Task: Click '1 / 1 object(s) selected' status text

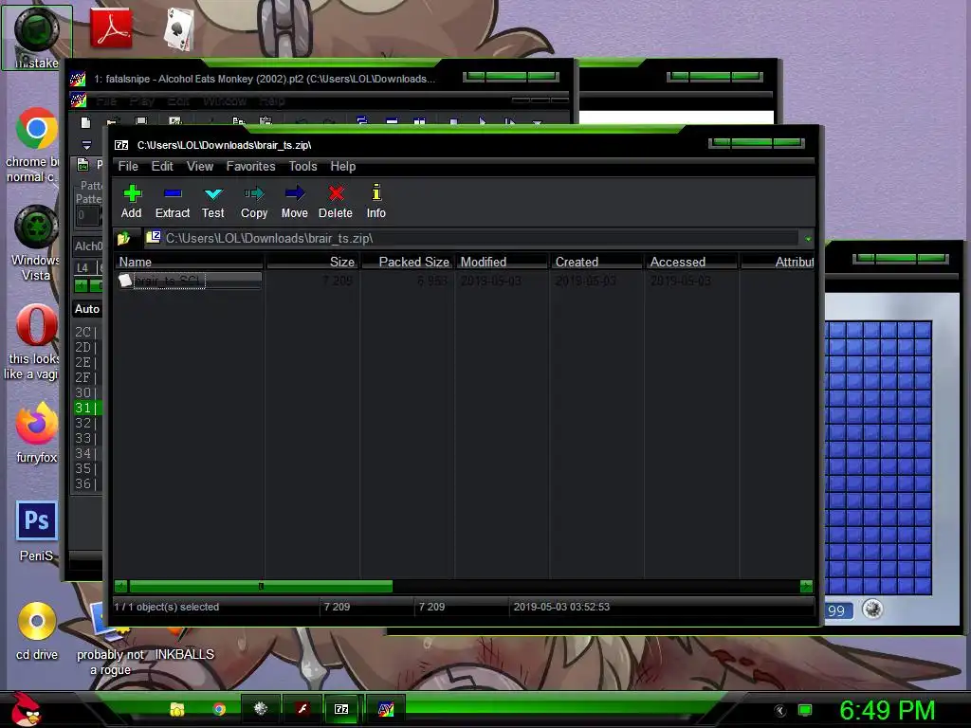Action: click(167, 607)
